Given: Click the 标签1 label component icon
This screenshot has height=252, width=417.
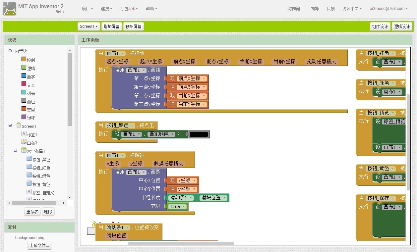Looking at the screenshot, I should click(x=24, y=134).
